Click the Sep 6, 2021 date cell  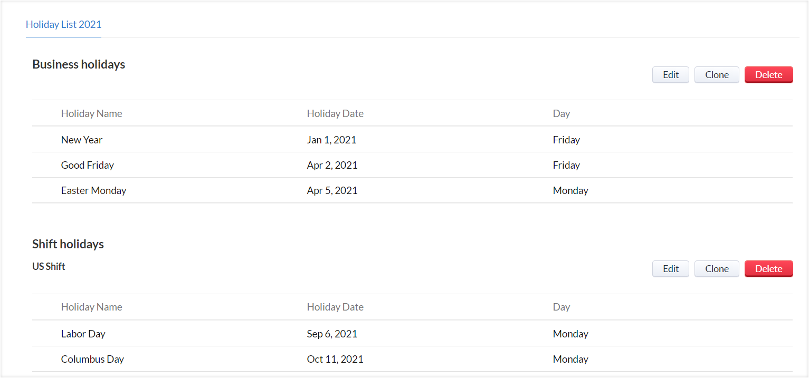[x=332, y=334]
